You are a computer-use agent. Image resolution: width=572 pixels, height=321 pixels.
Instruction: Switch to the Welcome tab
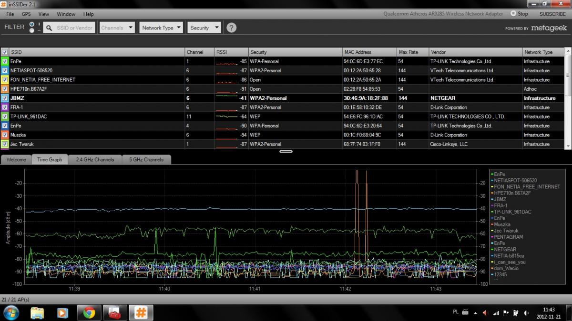(16, 160)
